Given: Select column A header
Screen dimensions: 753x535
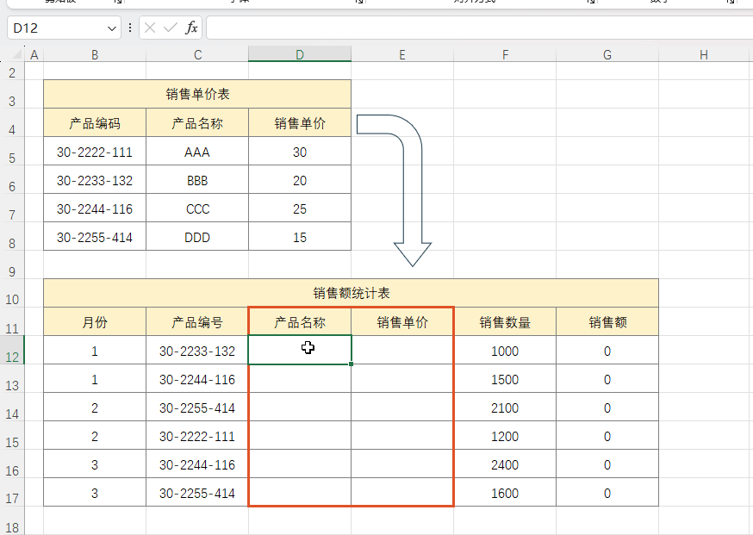Looking at the screenshot, I should coord(34,55).
